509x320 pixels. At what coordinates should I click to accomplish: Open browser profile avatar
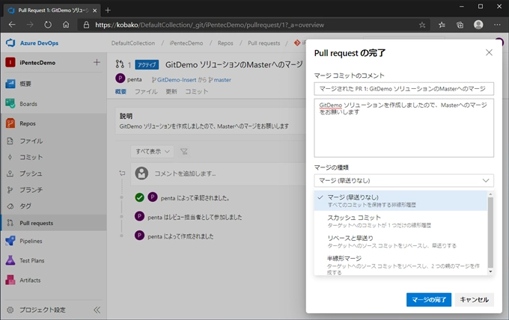pyautogui.click(x=478, y=25)
